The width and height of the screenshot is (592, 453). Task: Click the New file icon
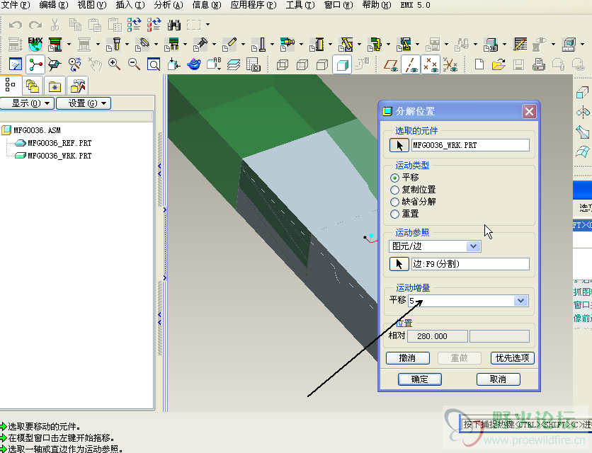[479, 64]
